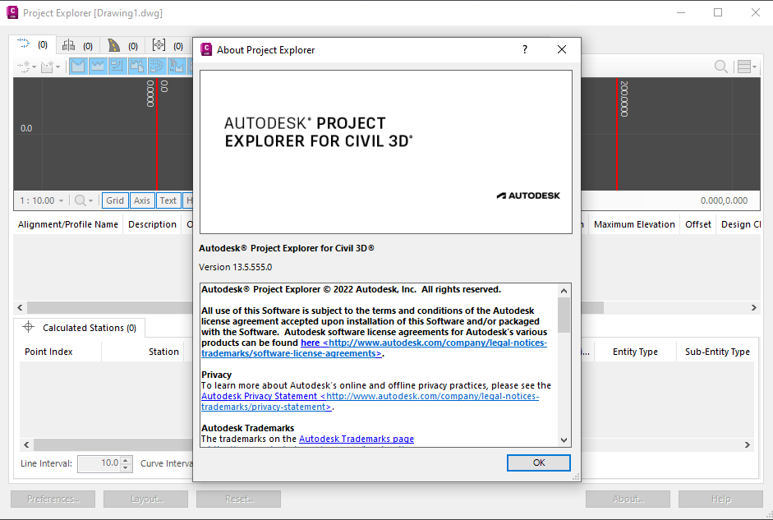This screenshot has height=520, width=773.
Task: Click the zoom magnifier icon below graph
Action: (x=80, y=200)
